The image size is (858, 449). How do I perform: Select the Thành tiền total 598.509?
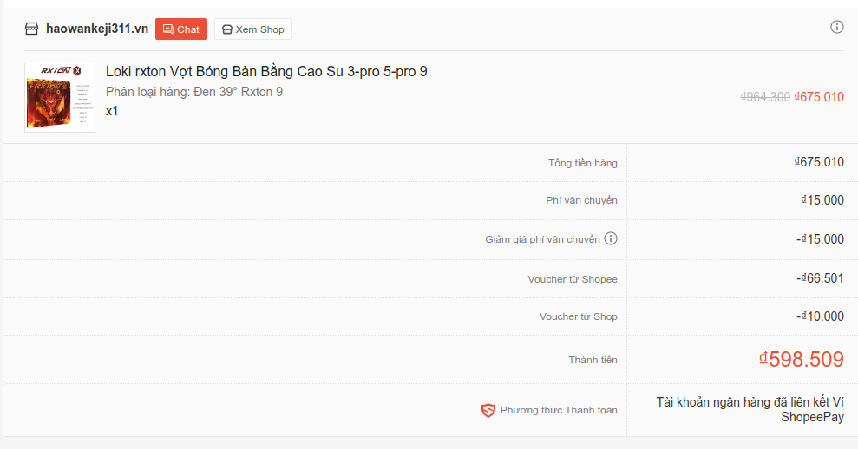[x=801, y=360]
